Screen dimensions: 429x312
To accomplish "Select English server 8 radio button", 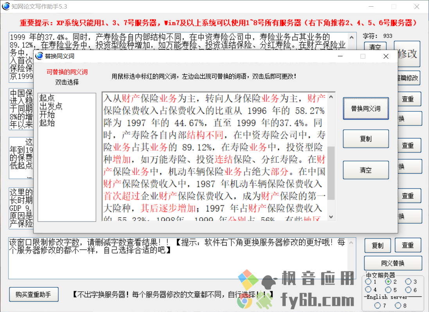I will point(398,305).
